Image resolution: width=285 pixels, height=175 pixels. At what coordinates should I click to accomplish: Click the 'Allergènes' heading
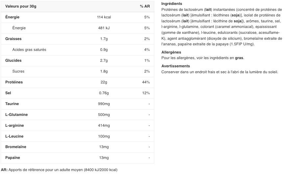171,52
